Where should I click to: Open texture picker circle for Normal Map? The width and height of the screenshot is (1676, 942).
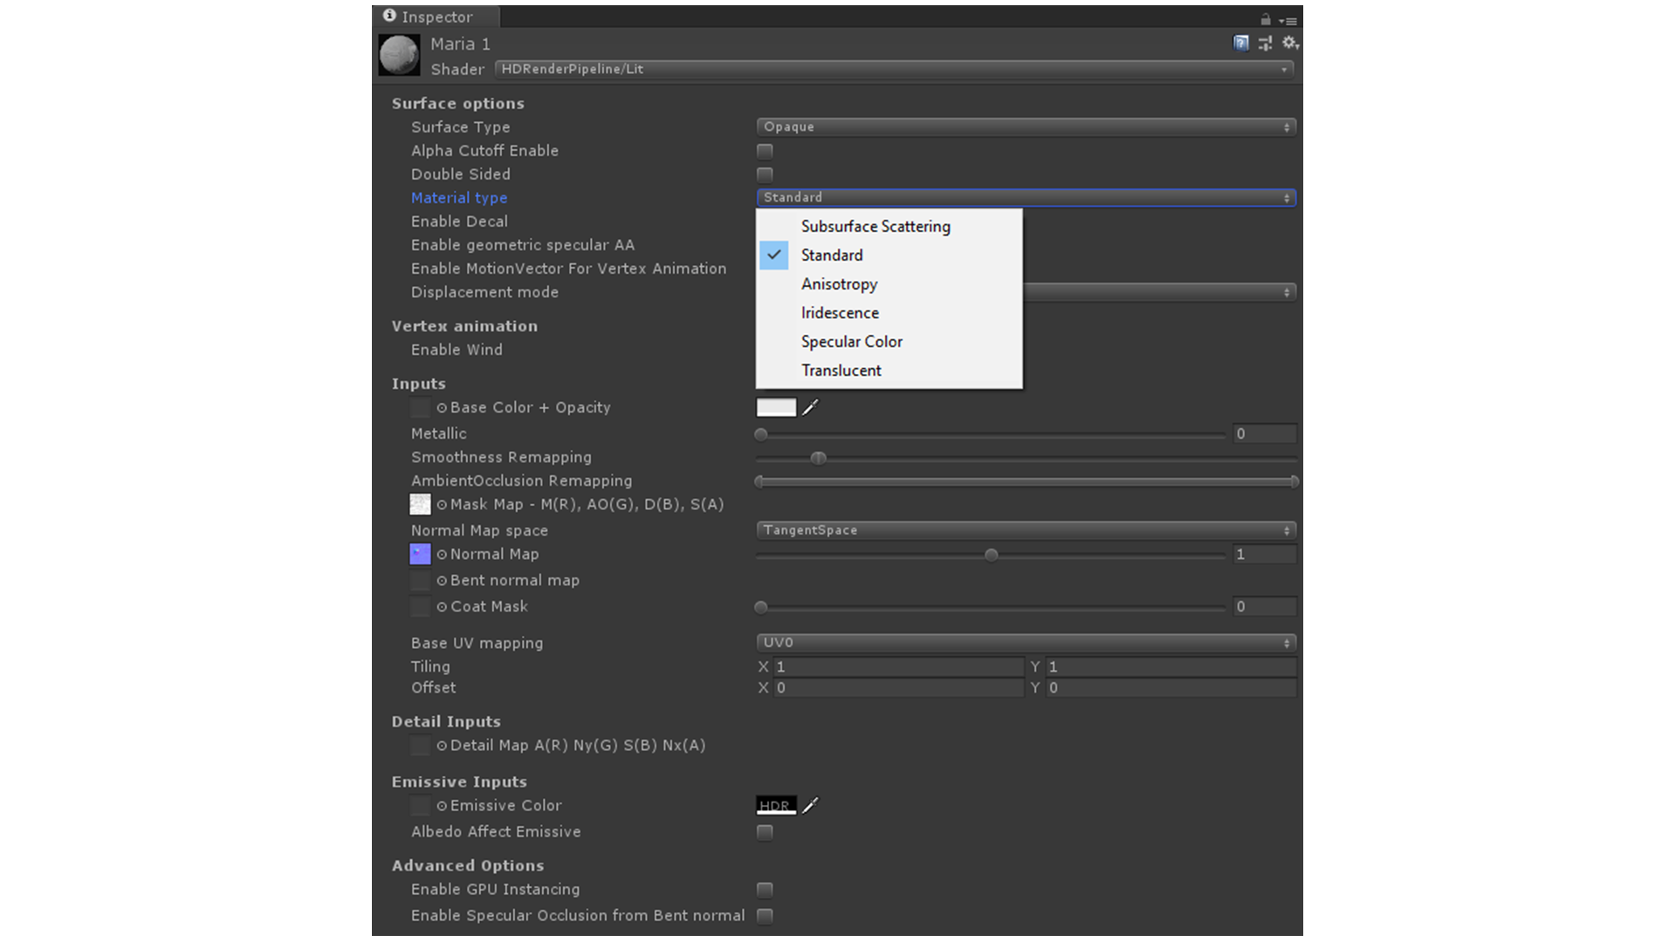pyautogui.click(x=442, y=554)
